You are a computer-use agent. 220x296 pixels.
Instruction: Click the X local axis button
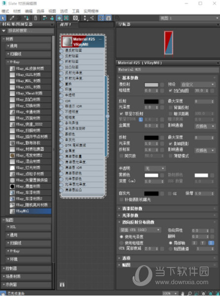194,243
